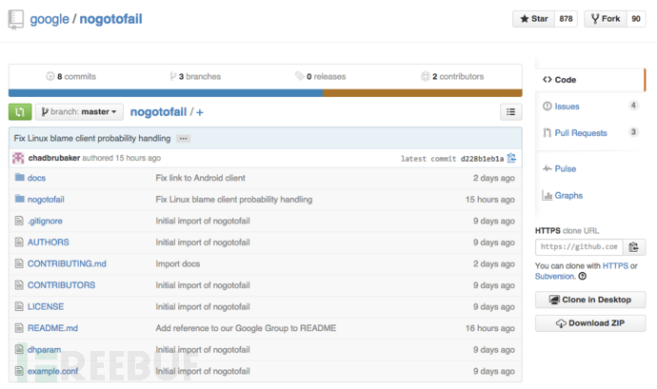
Task: Click the nogotofail folder icon
Action: (x=19, y=199)
